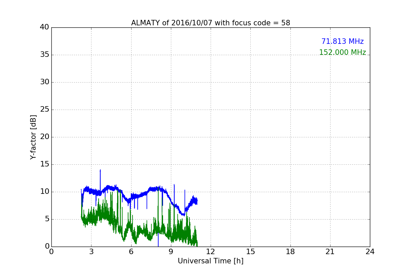Click x-axis tick label 6
Image resolution: width=411 pixels, height=274 pixels.
(131, 252)
